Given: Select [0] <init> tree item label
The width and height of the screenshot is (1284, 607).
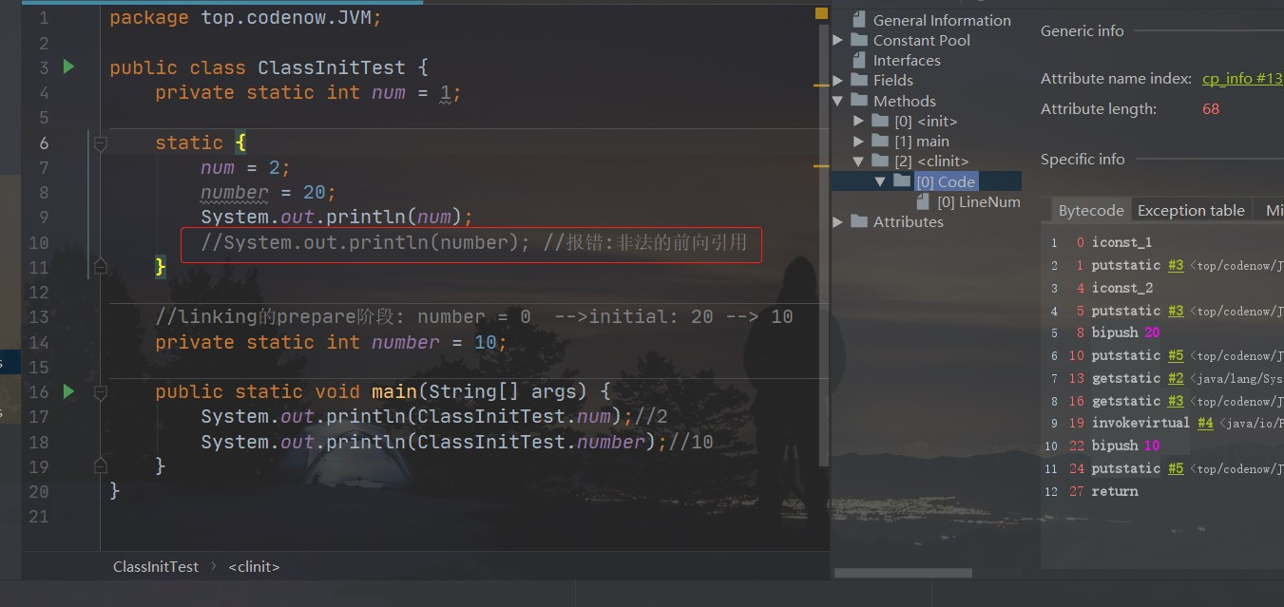Looking at the screenshot, I should 926,121.
